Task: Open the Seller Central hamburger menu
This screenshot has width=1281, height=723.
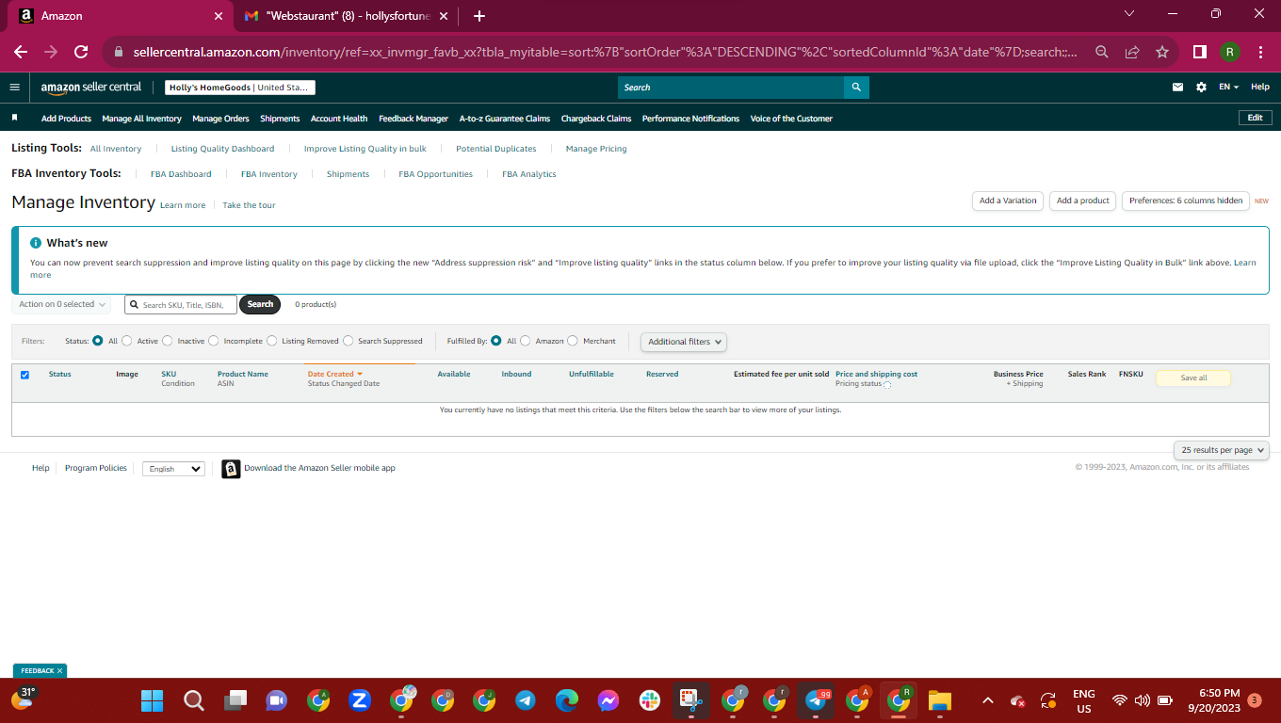Action: tap(14, 88)
